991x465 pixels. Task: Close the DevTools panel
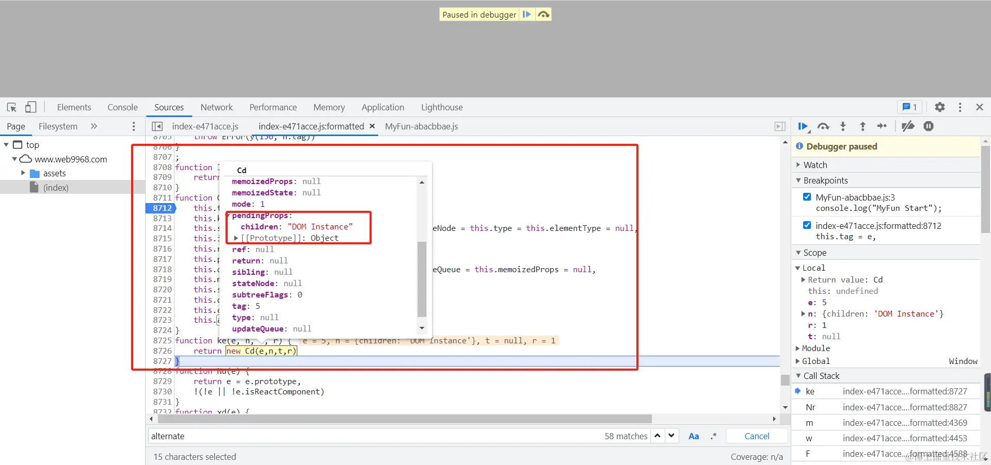tap(980, 107)
